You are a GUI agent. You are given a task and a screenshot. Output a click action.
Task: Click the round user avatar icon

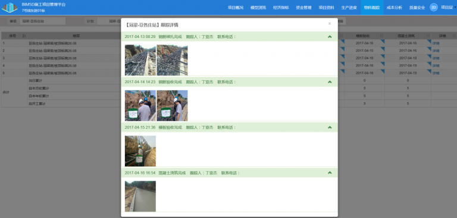tap(433, 7)
